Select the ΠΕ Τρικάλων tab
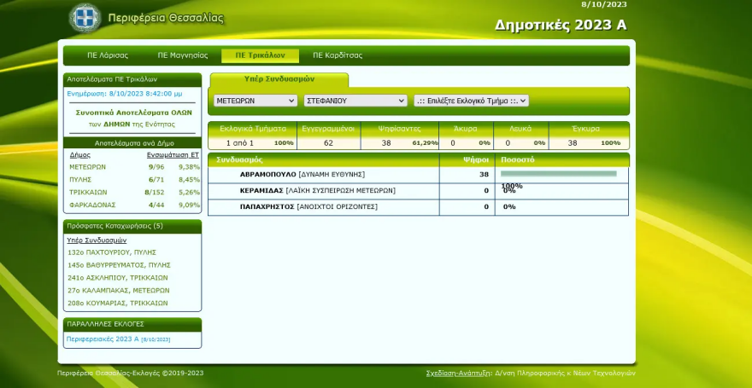The height and width of the screenshot is (388, 752). click(260, 55)
